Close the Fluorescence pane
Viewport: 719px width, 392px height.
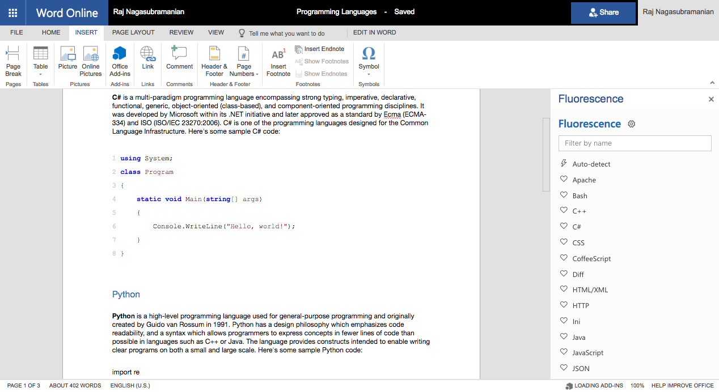(711, 99)
